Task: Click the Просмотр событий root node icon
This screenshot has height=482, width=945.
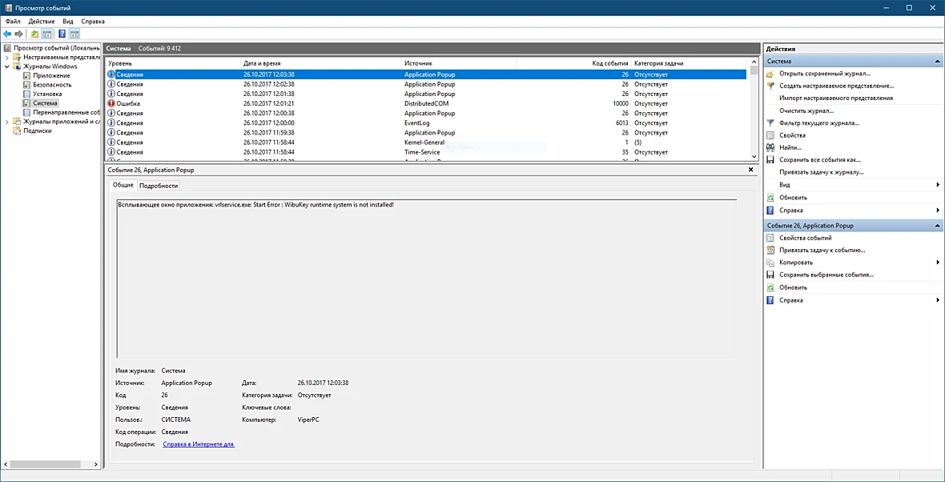Action: pyautogui.click(x=7, y=47)
